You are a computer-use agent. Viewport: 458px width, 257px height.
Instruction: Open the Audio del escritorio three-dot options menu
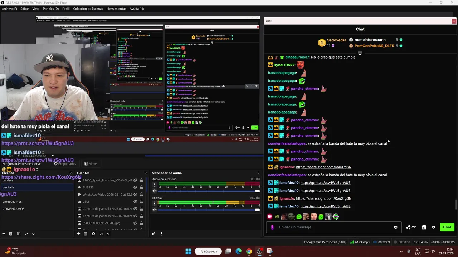(155, 185)
